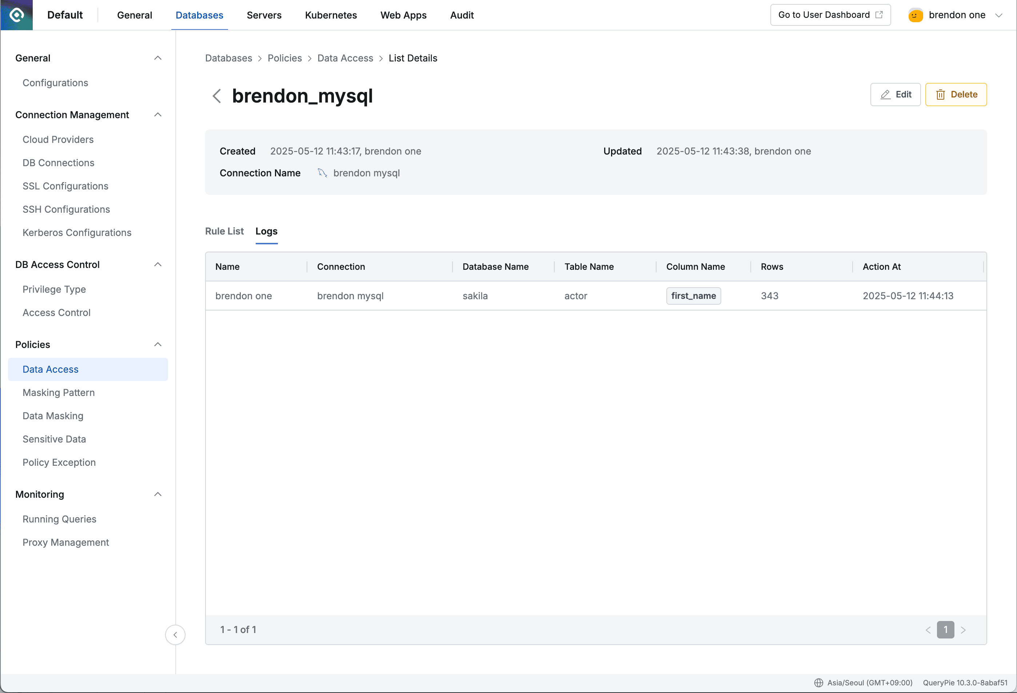Collapse the Policies section

pos(157,344)
